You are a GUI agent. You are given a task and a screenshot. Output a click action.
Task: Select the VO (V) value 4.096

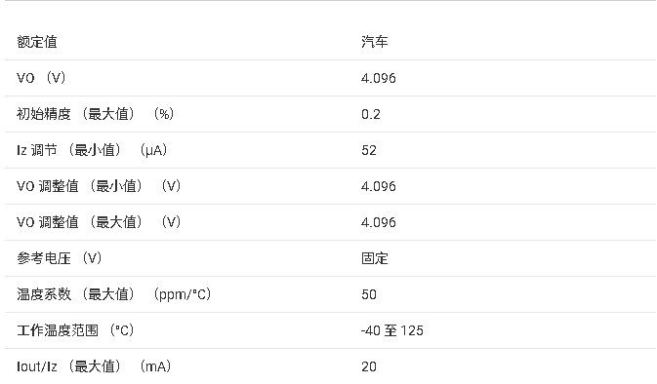[379, 78]
